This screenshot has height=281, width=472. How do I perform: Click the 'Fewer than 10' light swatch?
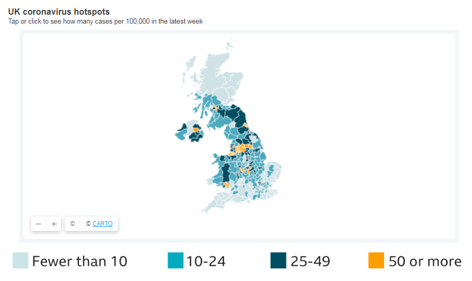(21, 261)
